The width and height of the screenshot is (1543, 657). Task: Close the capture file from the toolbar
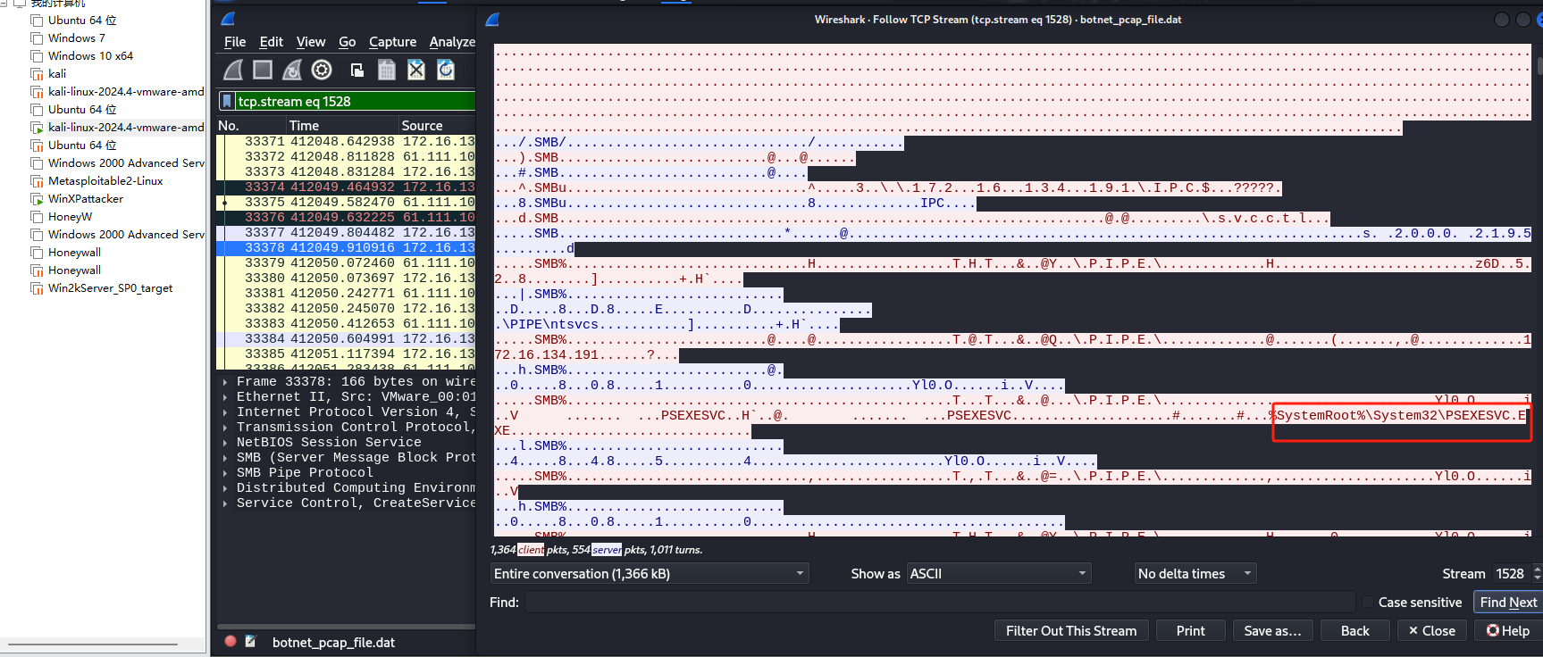click(x=416, y=70)
